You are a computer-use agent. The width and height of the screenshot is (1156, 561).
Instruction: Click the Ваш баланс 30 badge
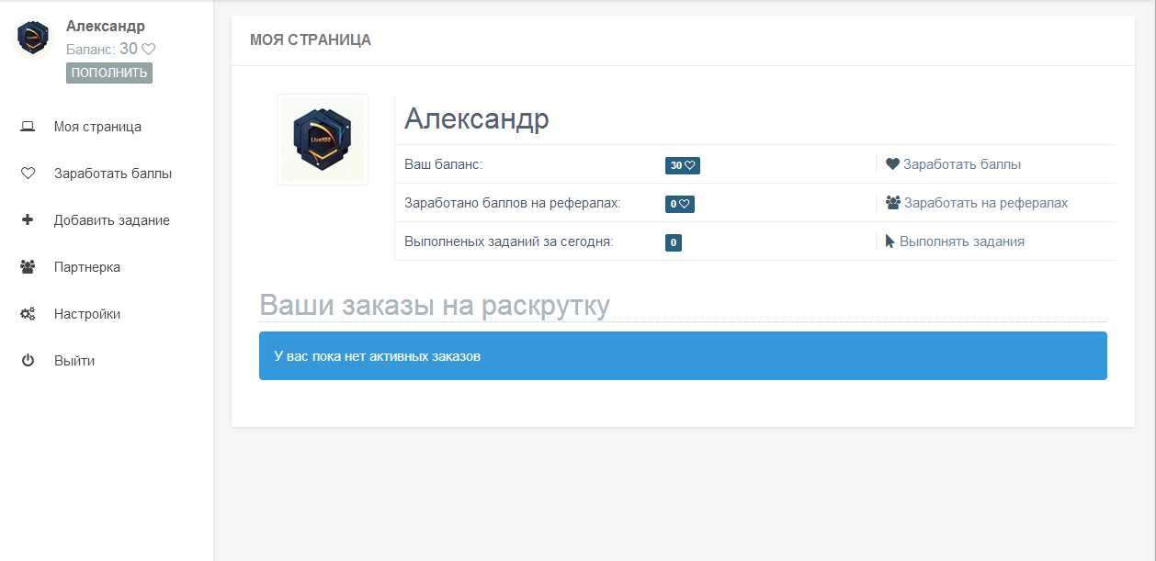click(683, 165)
